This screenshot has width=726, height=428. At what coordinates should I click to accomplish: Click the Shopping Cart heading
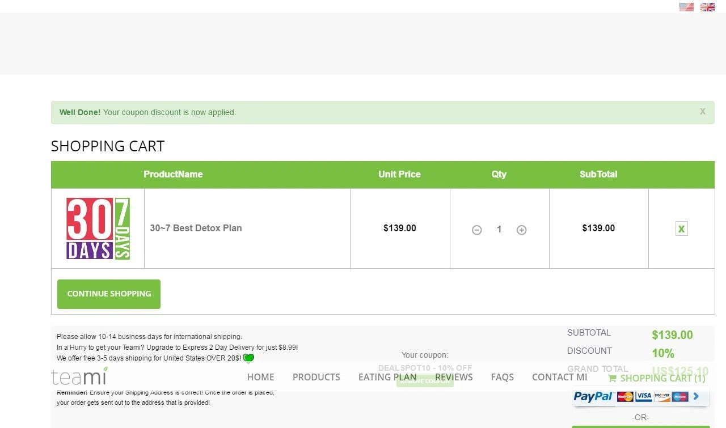(x=108, y=146)
